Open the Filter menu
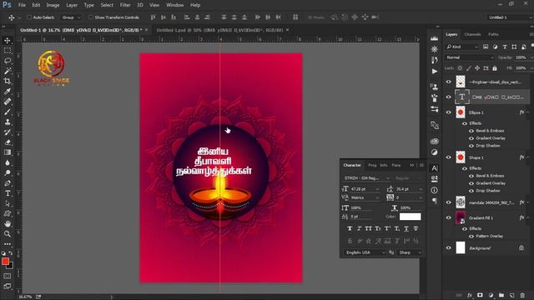 click(x=125, y=5)
